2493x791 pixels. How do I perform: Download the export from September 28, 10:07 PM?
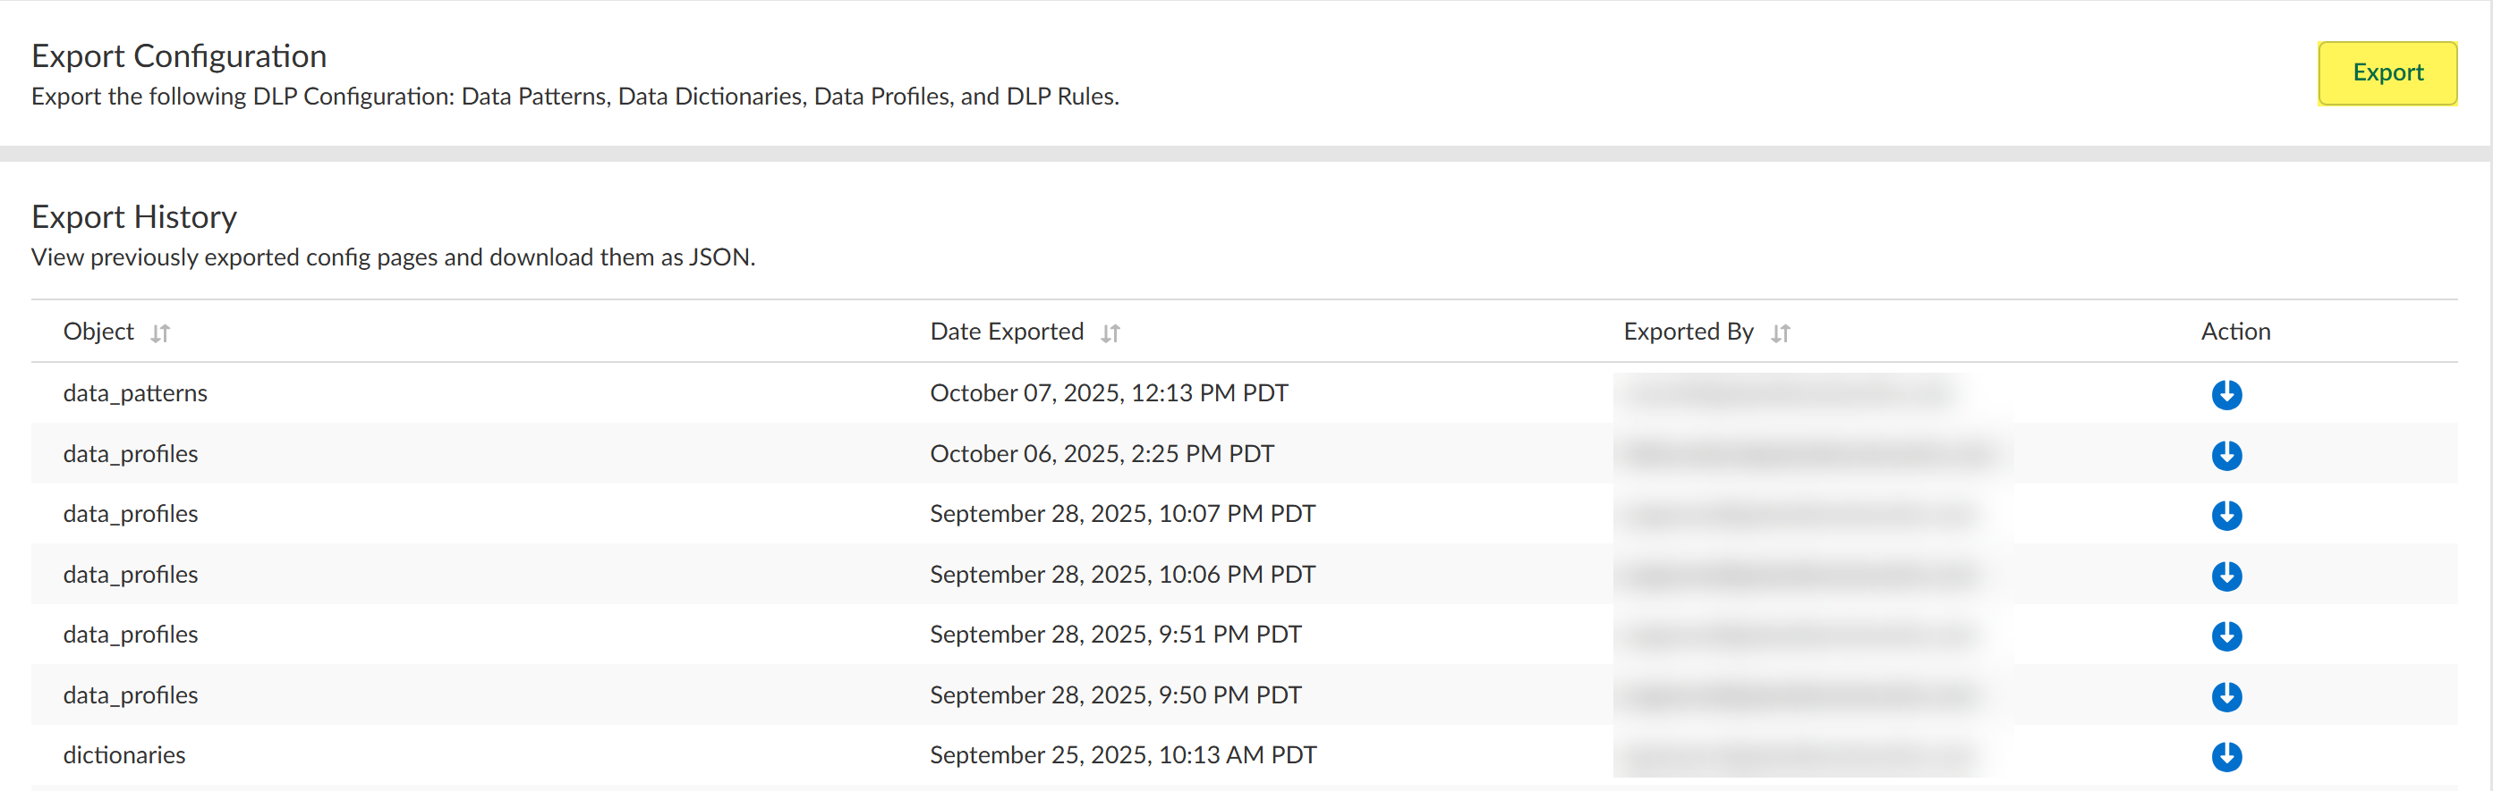click(x=2226, y=515)
